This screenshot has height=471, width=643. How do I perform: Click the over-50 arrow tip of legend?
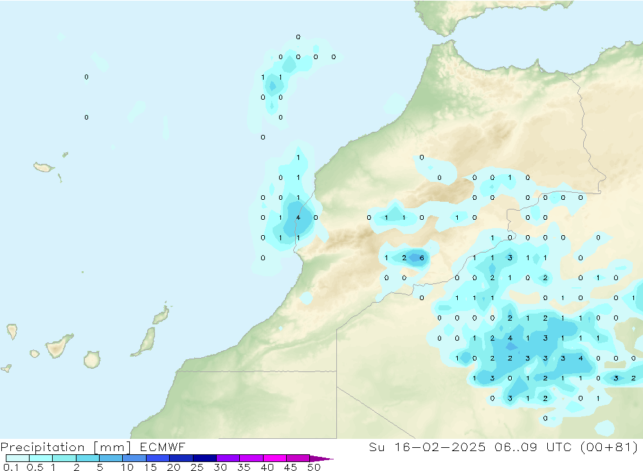321,458
